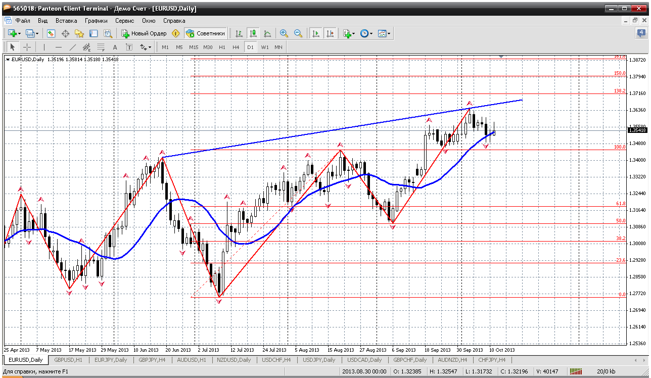Open the Navigator favorites folder icon
Screen dimensions: 651x378
(x=79, y=33)
